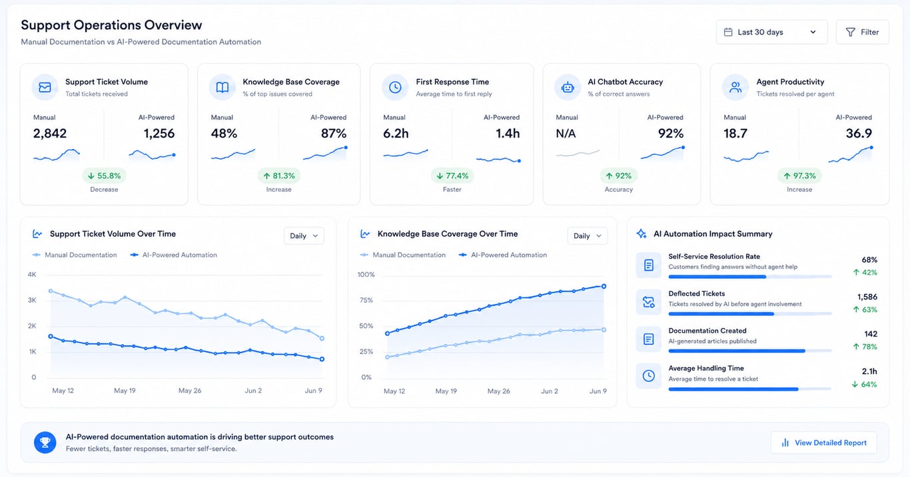
Task: Click the 68% self-service resolution value
Action: pos(869,259)
